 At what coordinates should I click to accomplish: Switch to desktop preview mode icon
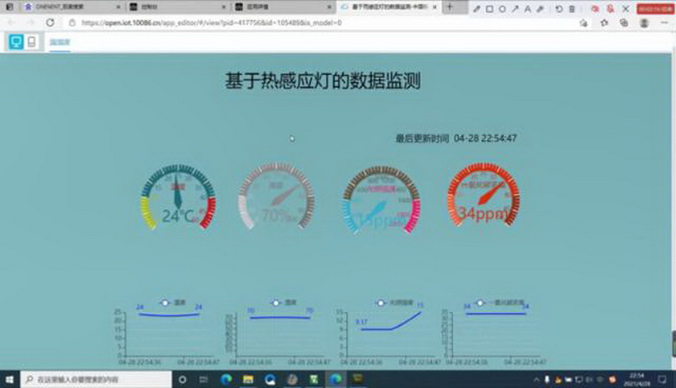tap(16, 42)
